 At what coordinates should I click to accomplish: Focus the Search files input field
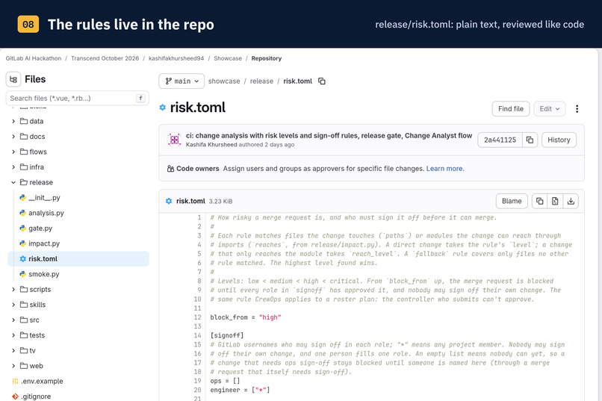(78, 99)
